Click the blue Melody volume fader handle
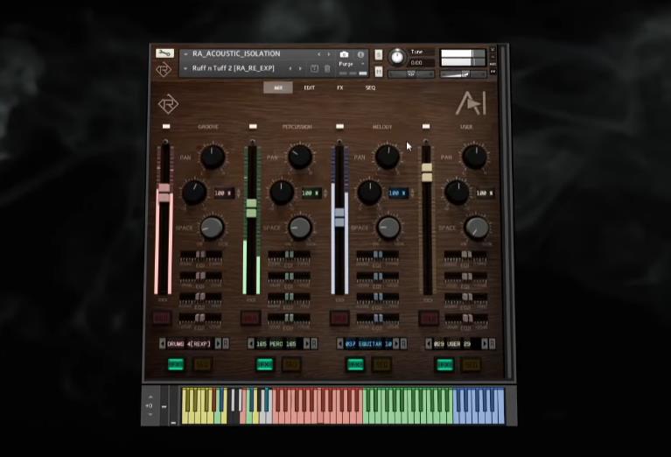This screenshot has width=671, height=457. click(x=339, y=217)
